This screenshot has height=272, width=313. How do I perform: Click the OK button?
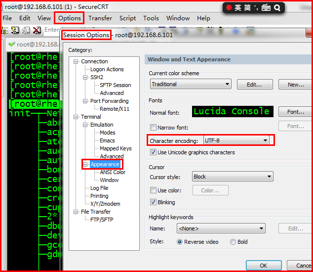pyautogui.click(x=264, y=266)
